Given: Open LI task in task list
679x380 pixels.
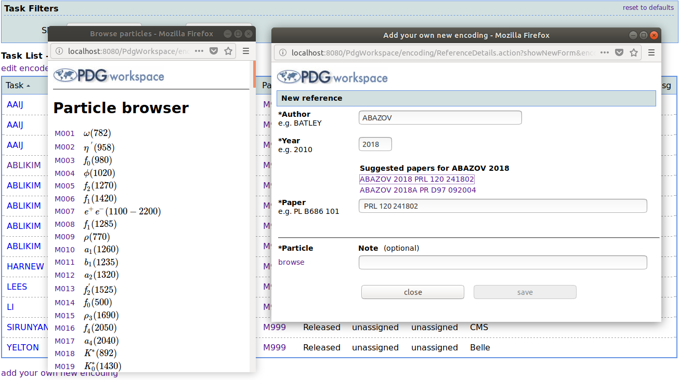Looking at the screenshot, I should pyautogui.click(x=10, y=307).
